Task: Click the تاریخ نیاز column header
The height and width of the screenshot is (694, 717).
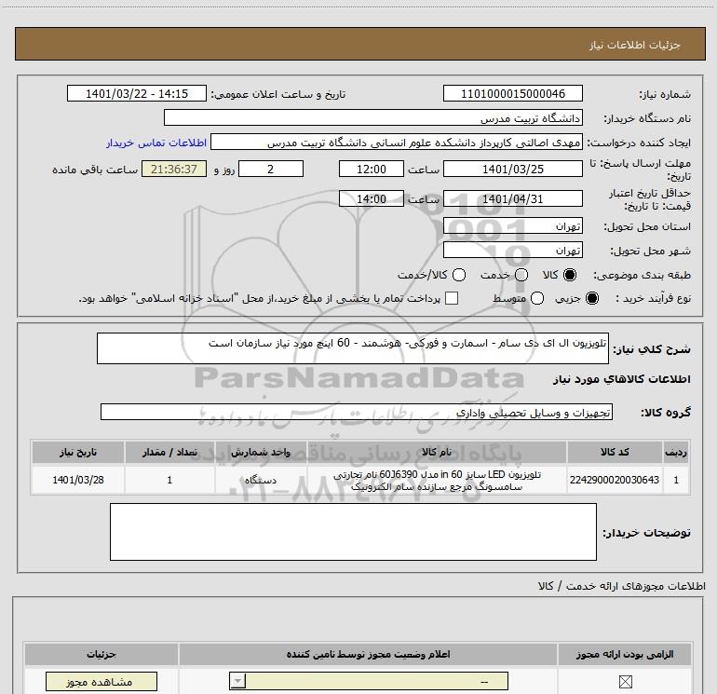Action: click(x=77, y=453)
